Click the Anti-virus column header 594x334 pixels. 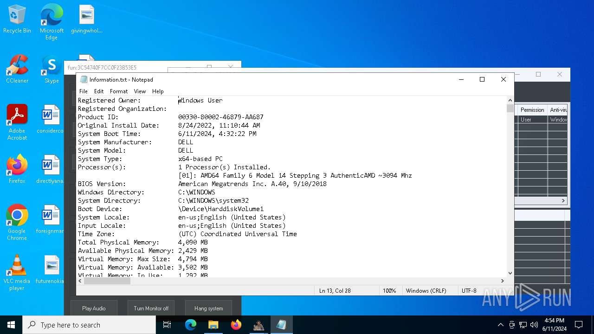pyautogui.click(x=558, y=110)
